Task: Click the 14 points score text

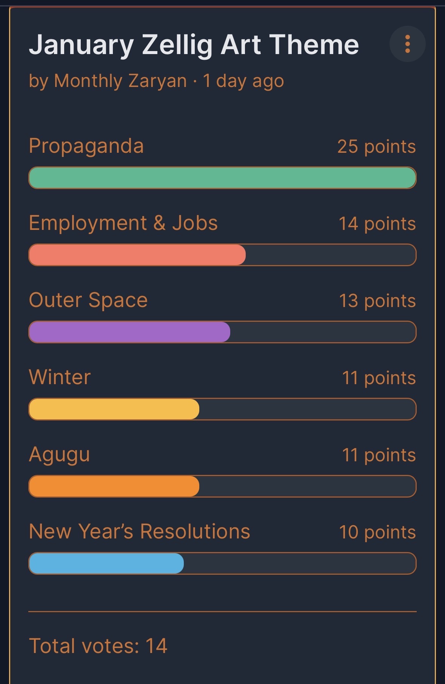Action: click(377, 224)
